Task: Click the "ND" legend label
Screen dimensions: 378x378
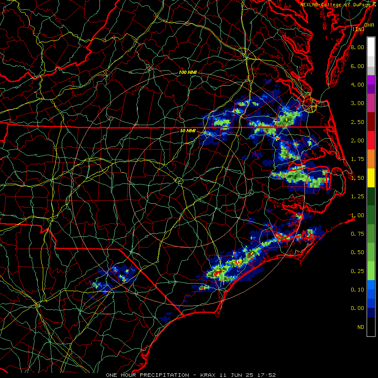Action: [x=361, y=327]
